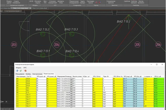Viewport: 166px width, 110px height.
Task: Click the 2D/3D view switch button
Action: pos(31,2)
